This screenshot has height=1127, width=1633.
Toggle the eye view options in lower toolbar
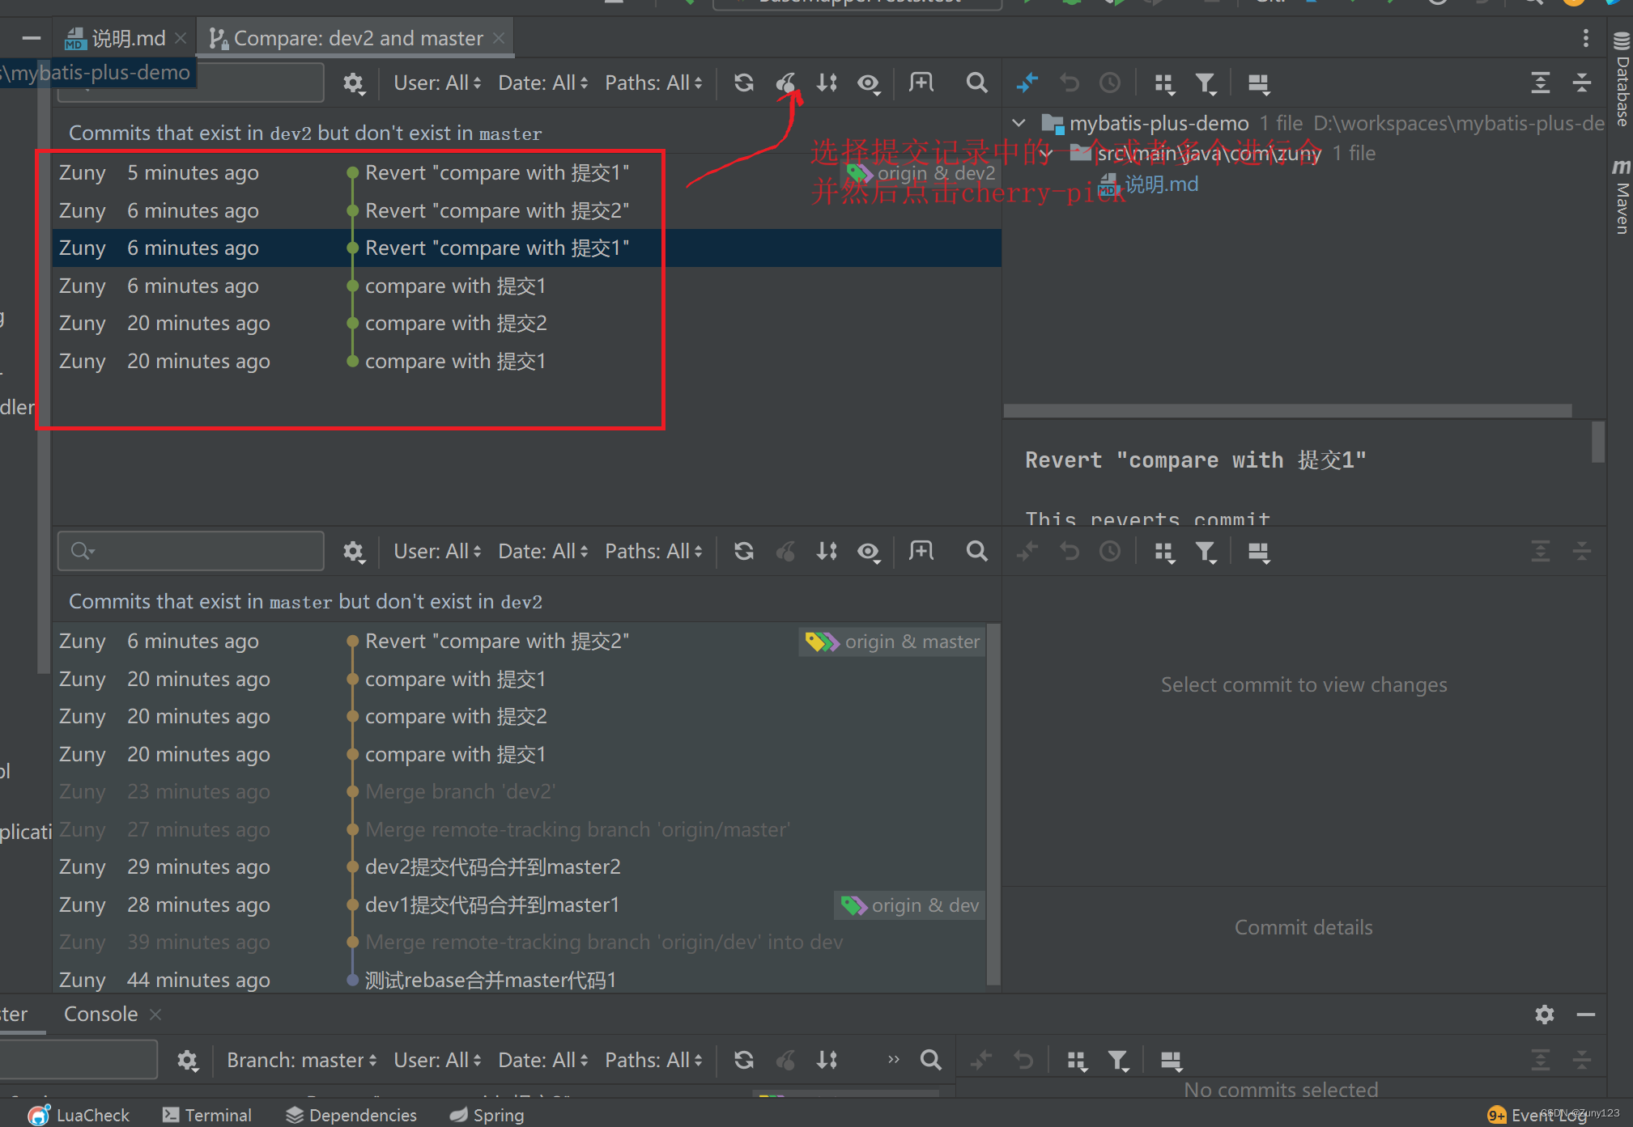point(869,552)
